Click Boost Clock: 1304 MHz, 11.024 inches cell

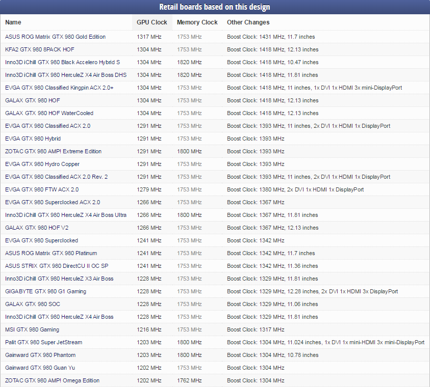click(x=325, y=342)
